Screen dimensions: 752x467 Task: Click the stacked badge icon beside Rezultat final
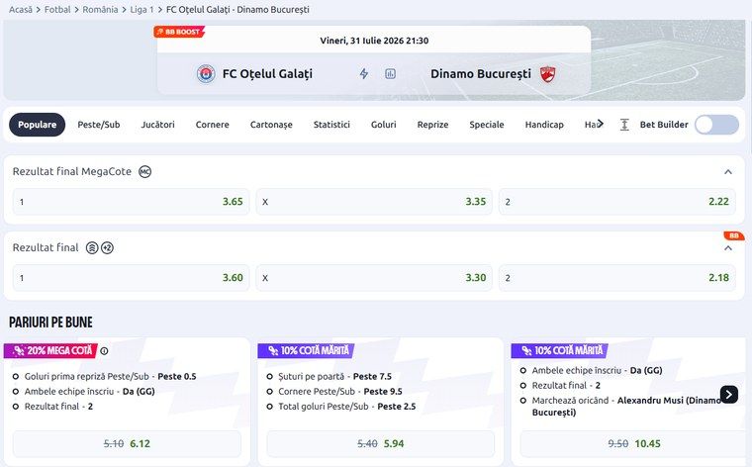coord(92,248)
